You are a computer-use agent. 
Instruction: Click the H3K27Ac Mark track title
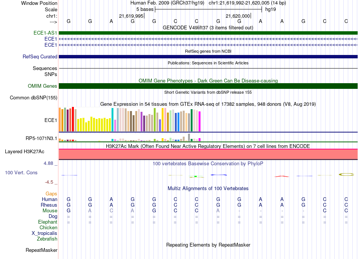208,146
